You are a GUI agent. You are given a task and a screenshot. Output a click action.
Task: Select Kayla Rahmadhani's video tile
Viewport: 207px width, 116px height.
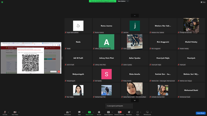pos(78,26)
